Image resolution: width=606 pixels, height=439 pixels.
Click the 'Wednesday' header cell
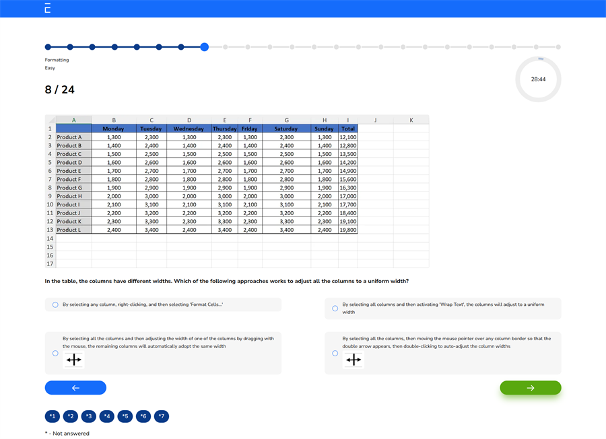(x=189, y=128)
